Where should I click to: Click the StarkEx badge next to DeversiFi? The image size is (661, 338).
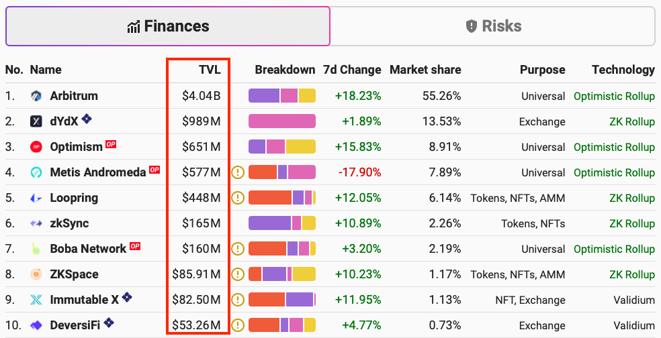[109, 323]
